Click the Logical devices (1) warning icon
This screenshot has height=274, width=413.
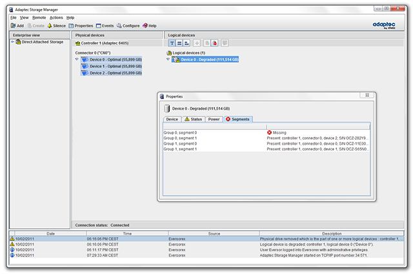[x=169, y=53]
